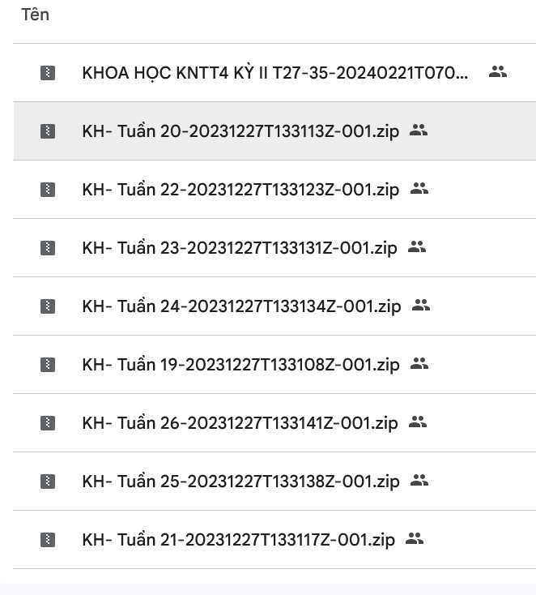Click the shared people icon on Tuần 25 file
Image resolution: width=536 pixels, height=595 pixels.
coord(419,481)
